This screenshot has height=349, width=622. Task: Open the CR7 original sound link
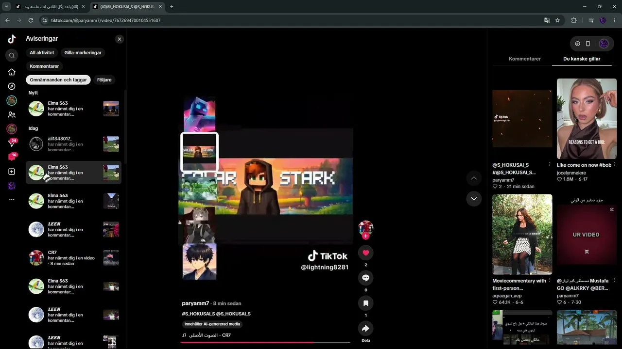pyautogui.click(x=207, y=335)
